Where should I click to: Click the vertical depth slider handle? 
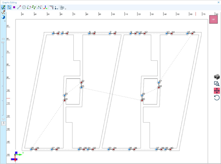3,42
